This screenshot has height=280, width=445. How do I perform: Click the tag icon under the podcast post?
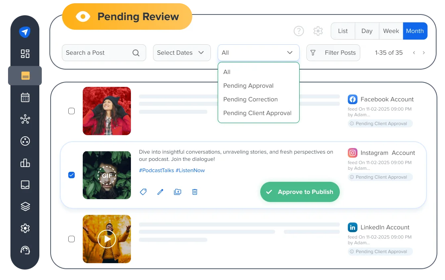pos(143,192)
